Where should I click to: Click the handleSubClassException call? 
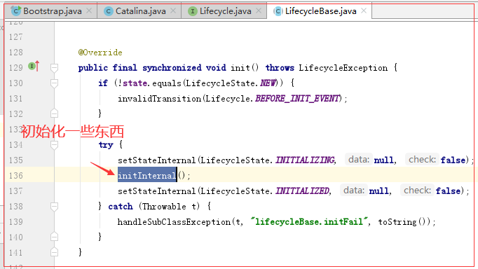tap(174, 222)
